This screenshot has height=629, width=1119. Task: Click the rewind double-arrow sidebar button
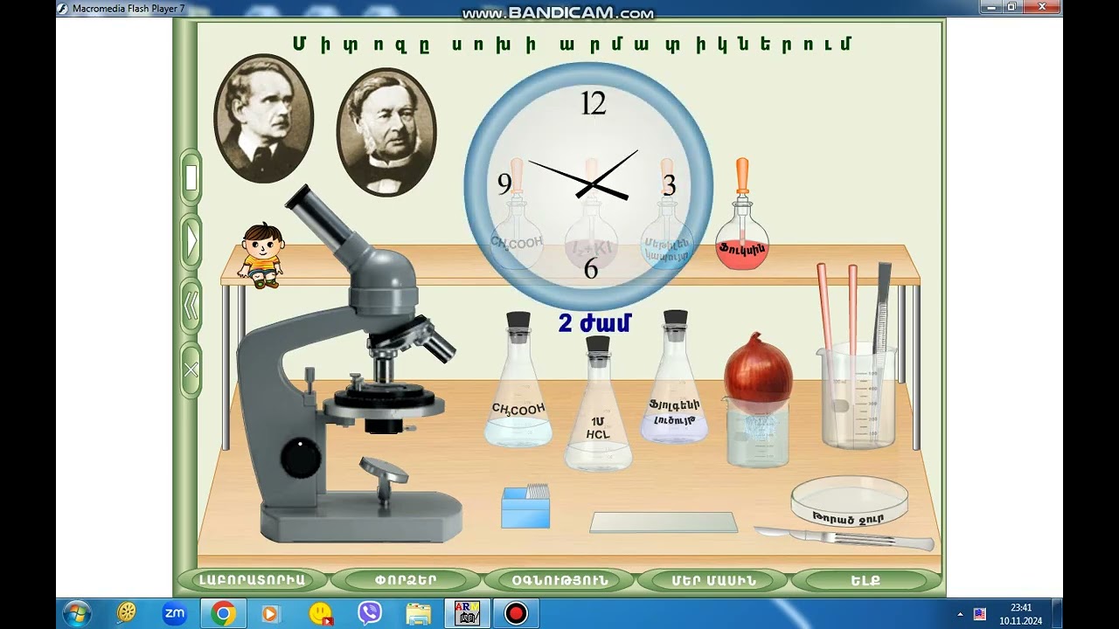coord(191,306)
